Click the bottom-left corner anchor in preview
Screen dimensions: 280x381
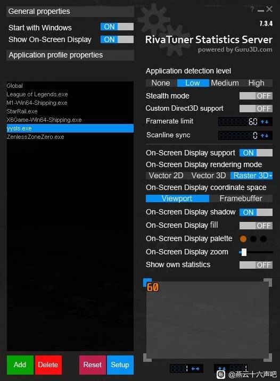[x=147, y=358]
